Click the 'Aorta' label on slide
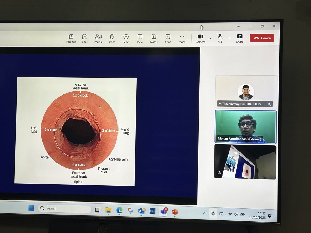 point(45,157)
